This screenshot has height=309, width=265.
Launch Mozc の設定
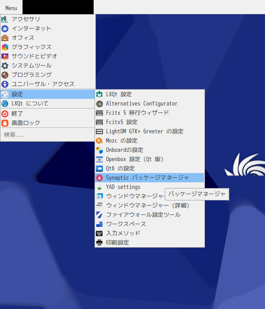click(x=150, y=141)
